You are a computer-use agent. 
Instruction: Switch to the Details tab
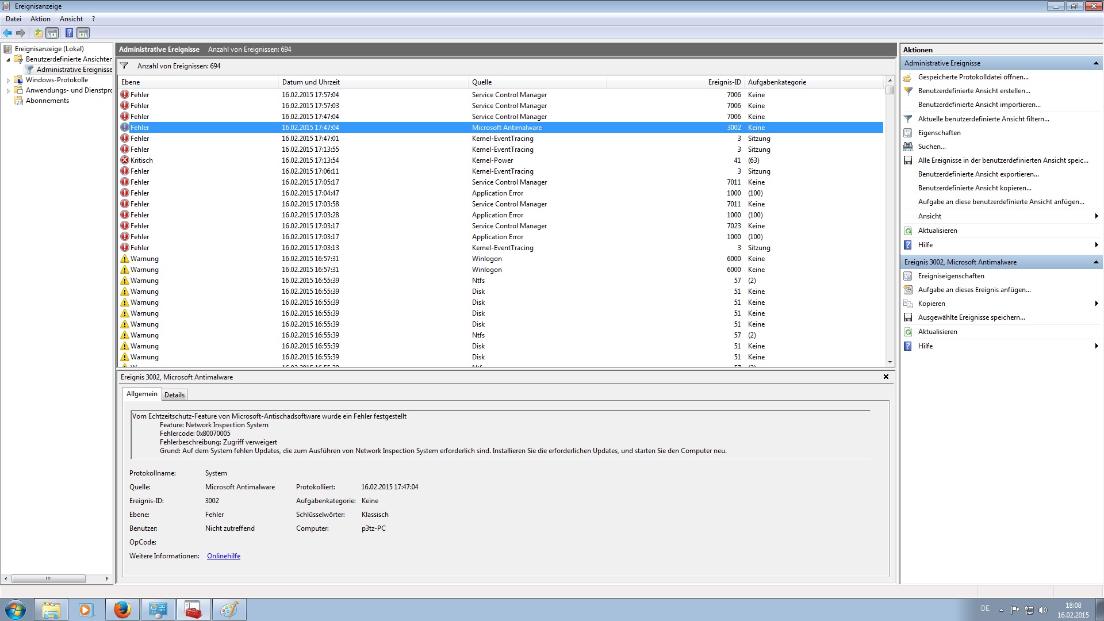[x=174, y=395]
